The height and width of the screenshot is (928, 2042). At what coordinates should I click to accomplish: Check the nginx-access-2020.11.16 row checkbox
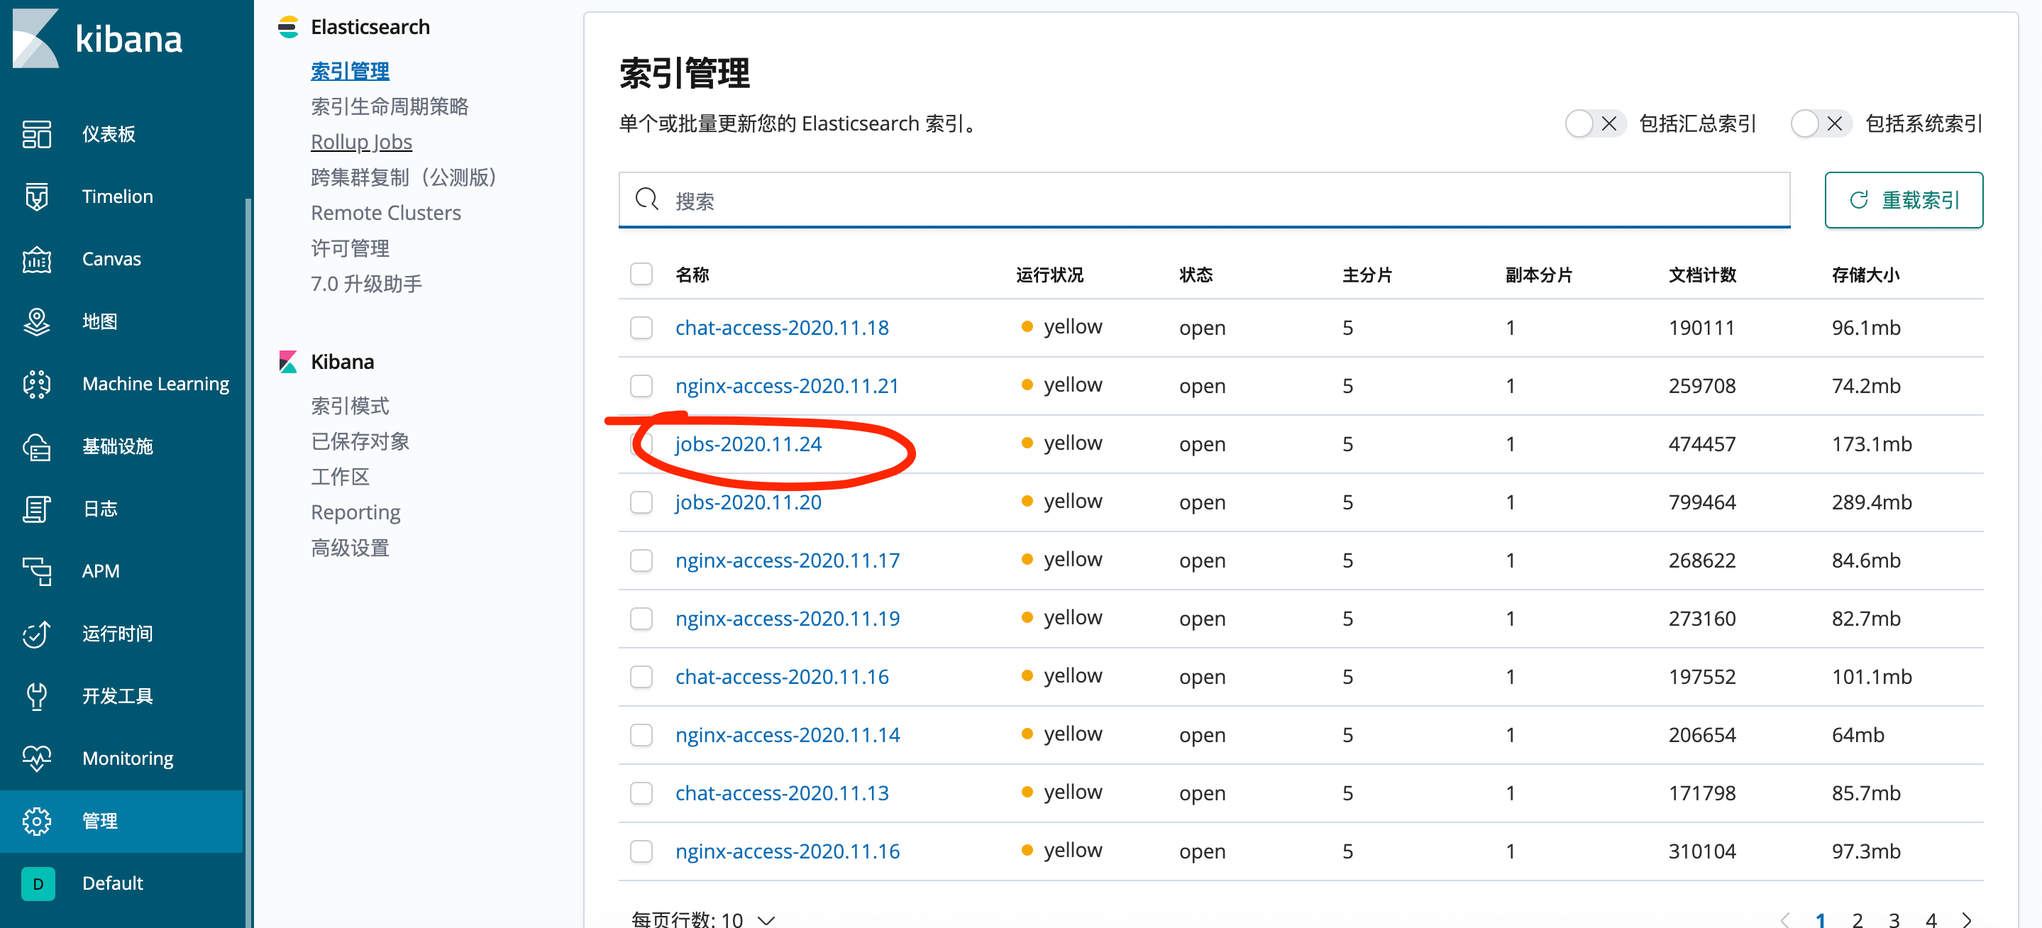(641, 851)
